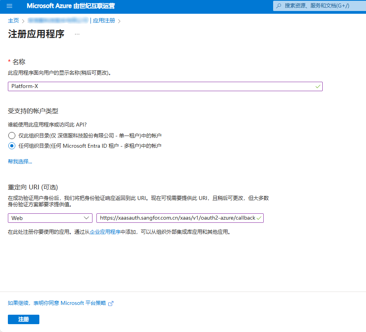366x332 pixels.
Task: Go to 主页 in the breadcrumb
Action: pos(13,21)
